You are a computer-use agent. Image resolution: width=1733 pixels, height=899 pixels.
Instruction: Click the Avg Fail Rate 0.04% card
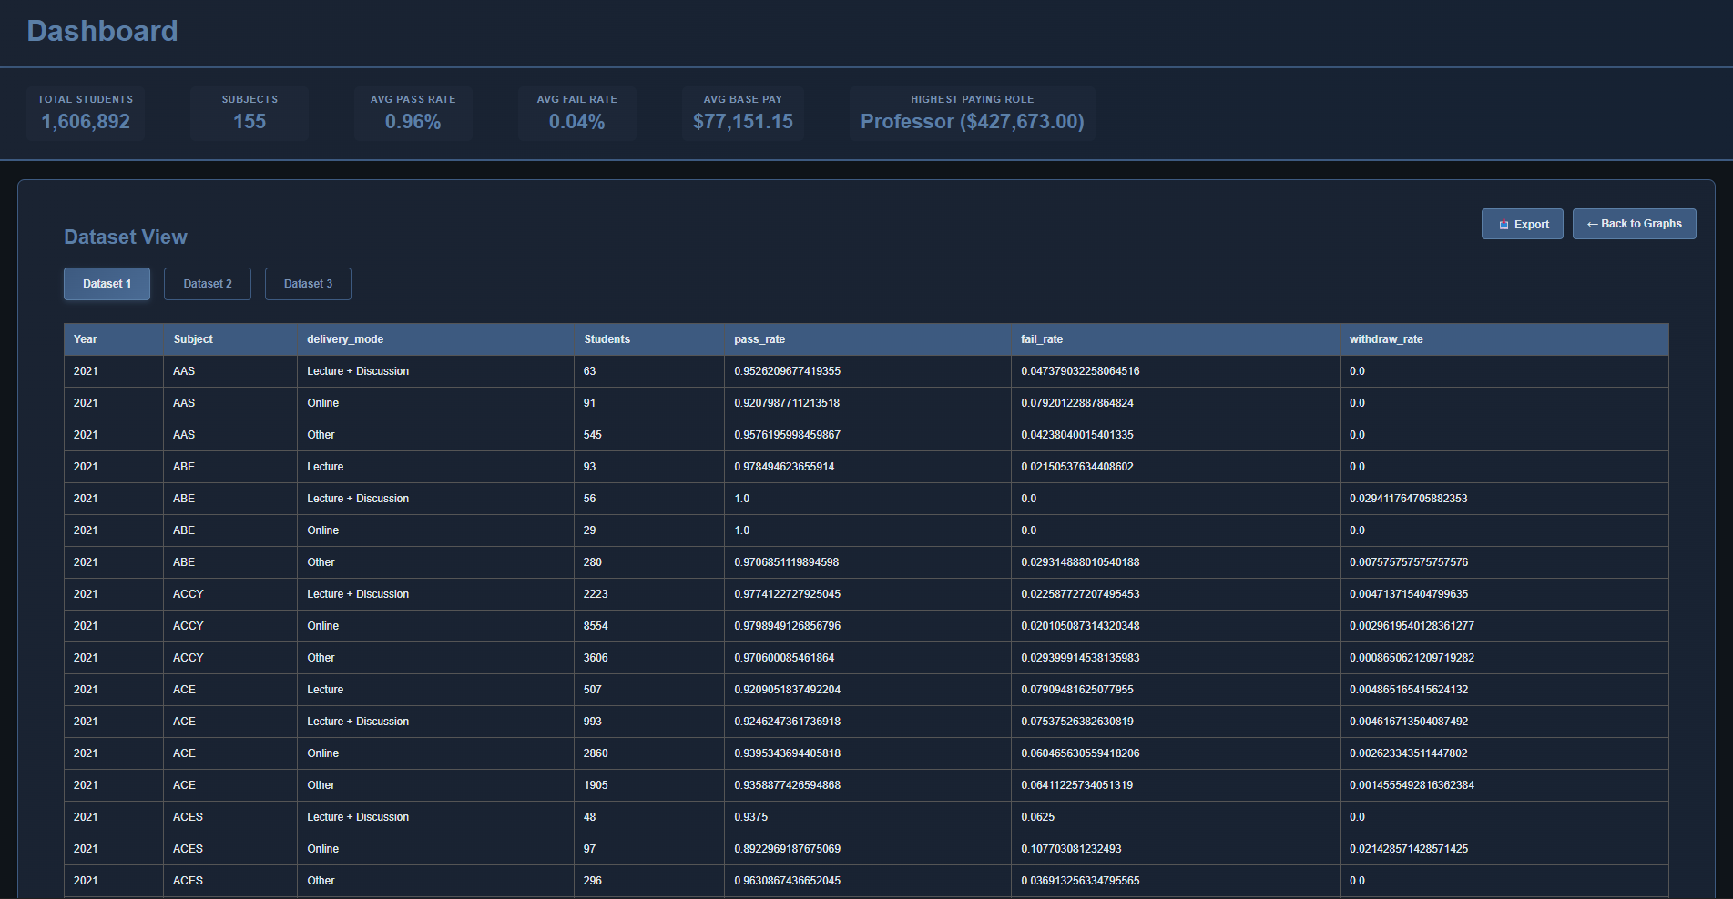pyautogui.click(x=577, y=113)
